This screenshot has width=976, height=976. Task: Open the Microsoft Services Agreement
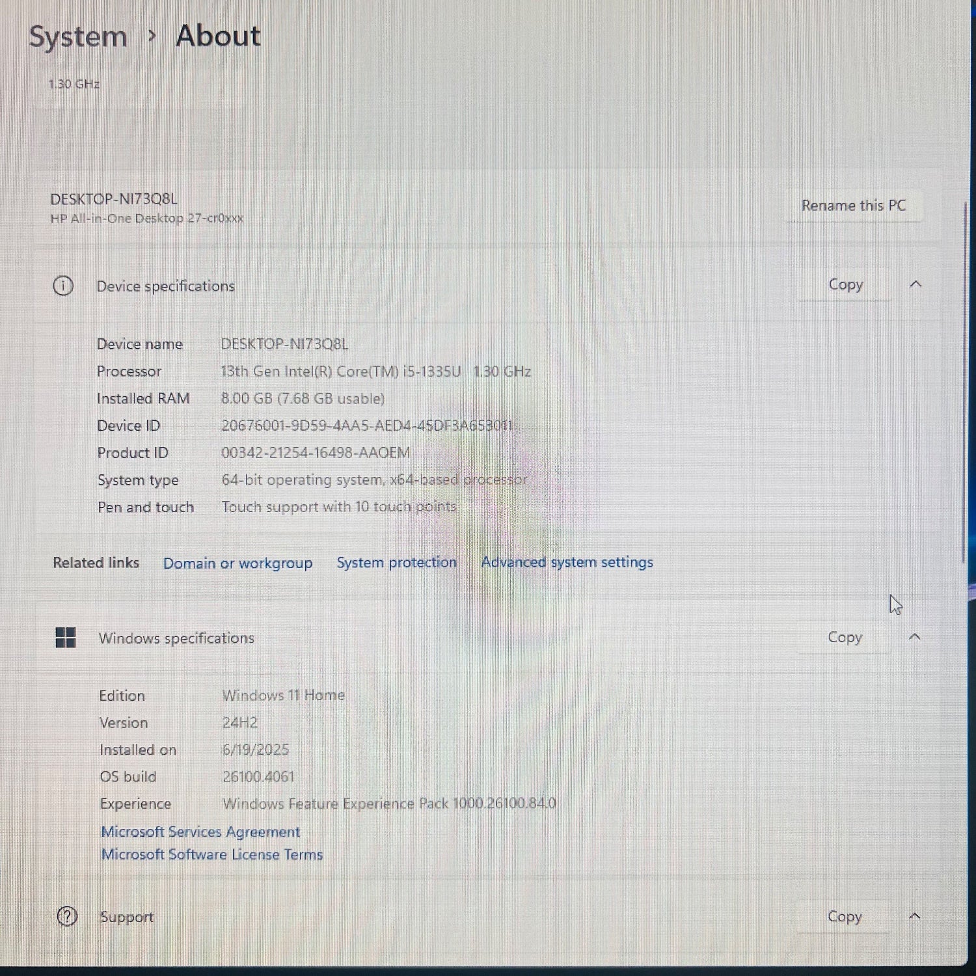coord(200,832)
